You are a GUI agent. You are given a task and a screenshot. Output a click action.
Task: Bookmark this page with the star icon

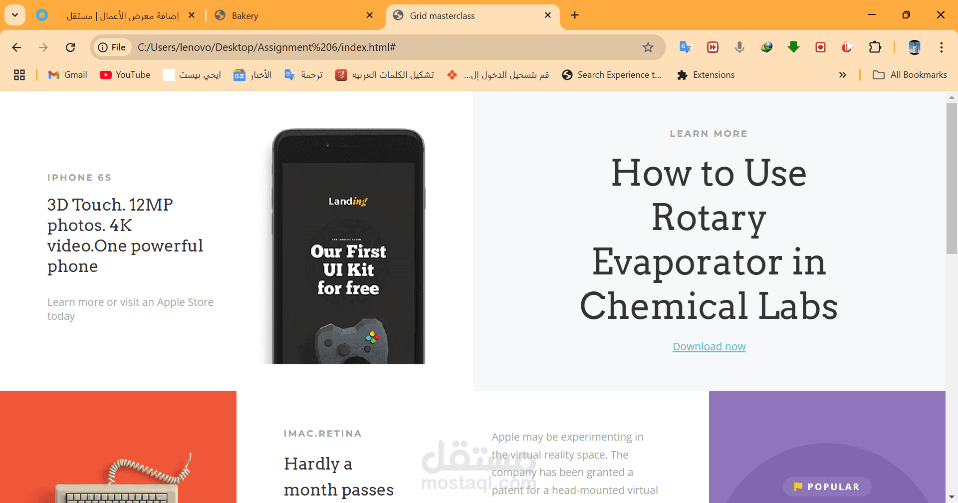648,47
